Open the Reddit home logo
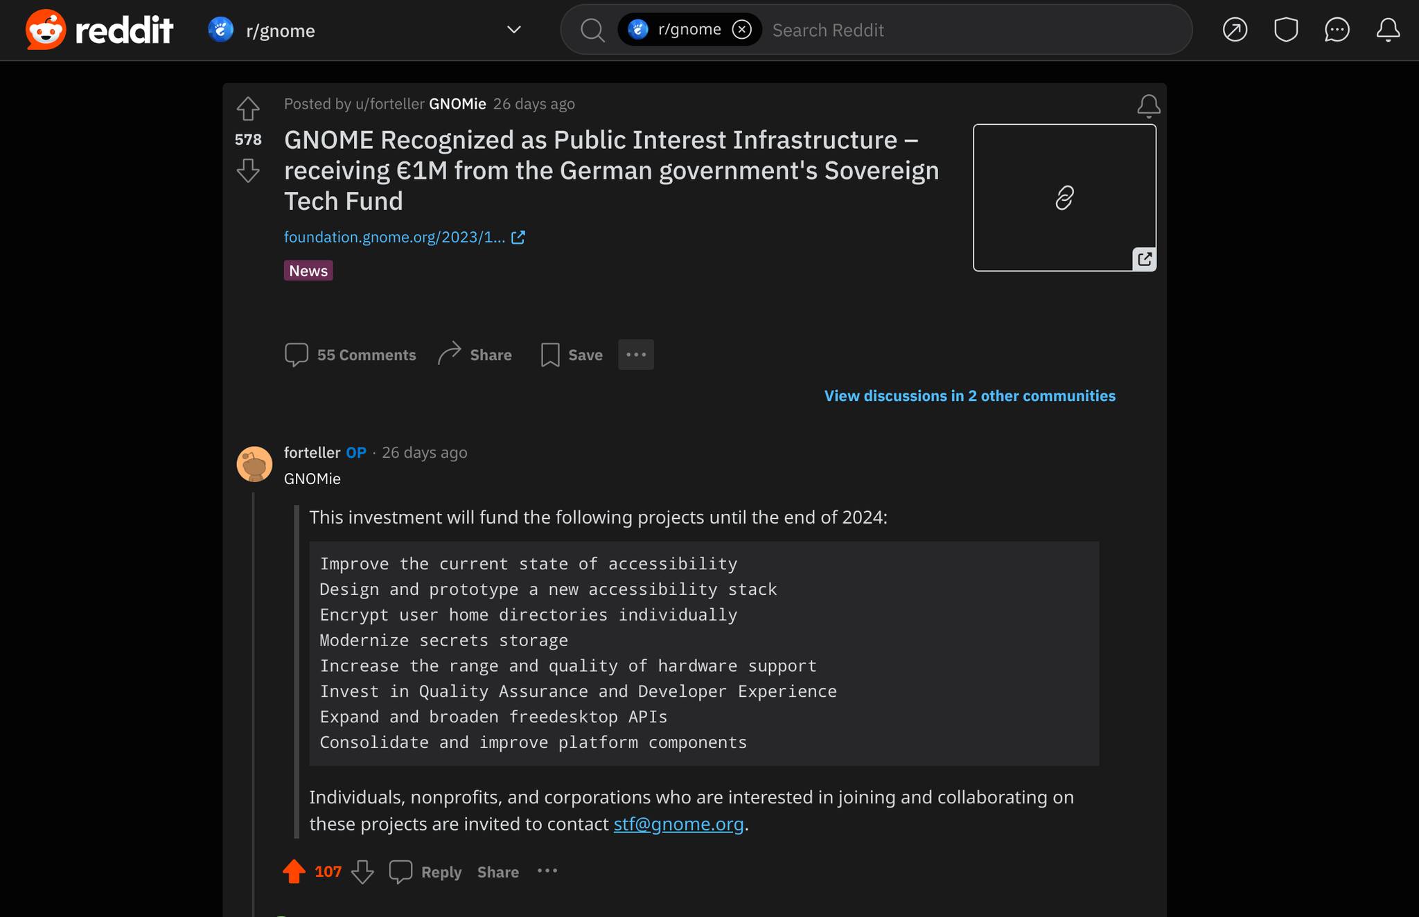 point(99,30)
